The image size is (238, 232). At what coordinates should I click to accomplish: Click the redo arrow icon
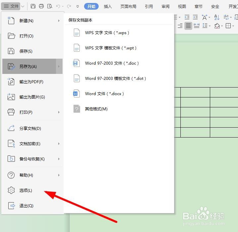coord(69,6)
